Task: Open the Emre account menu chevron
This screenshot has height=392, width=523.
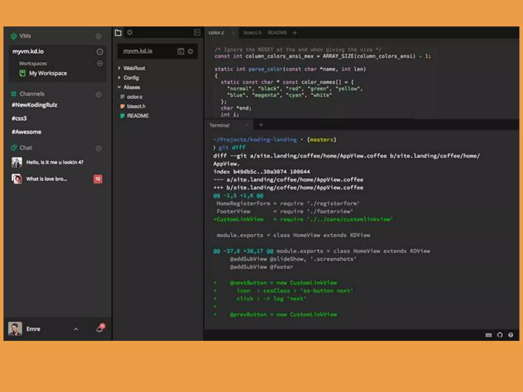Action: [76, 329]
